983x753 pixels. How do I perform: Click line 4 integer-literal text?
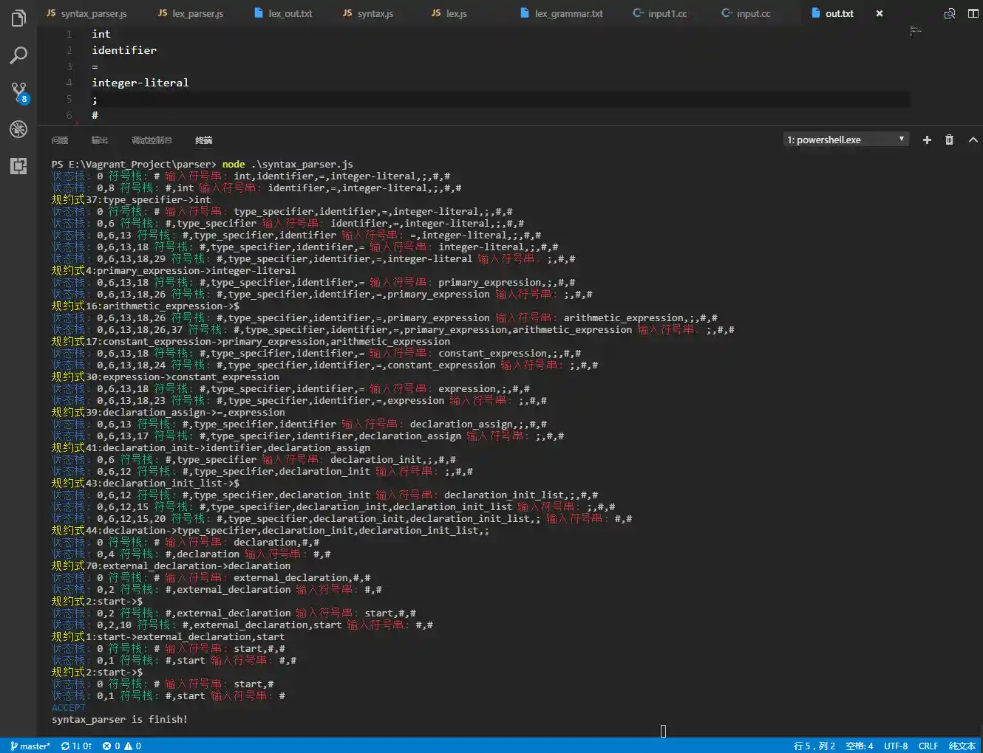point(140,83)
